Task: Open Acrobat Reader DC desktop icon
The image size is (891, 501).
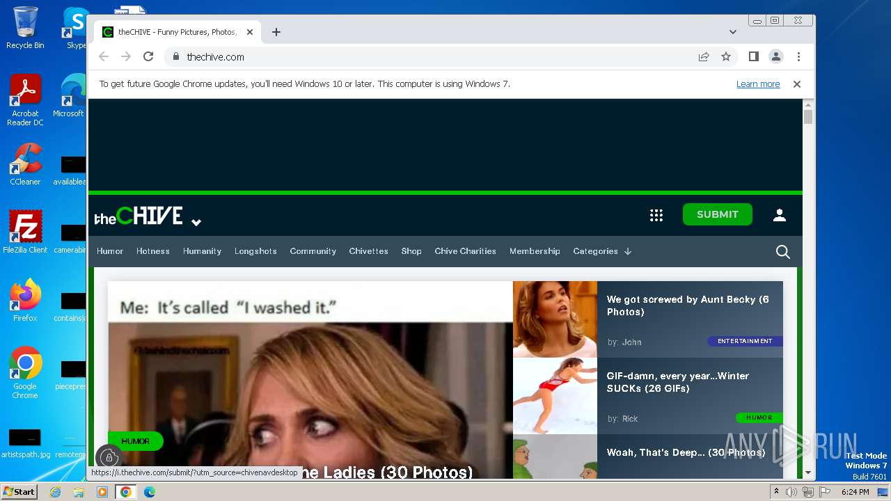Action: coord(25,101)
